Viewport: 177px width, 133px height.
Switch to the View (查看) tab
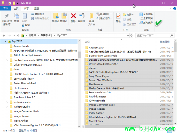[x=36, y=9]
